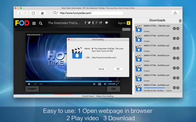
Task: Toggle the captions icon in player
Action: point(100,84)
